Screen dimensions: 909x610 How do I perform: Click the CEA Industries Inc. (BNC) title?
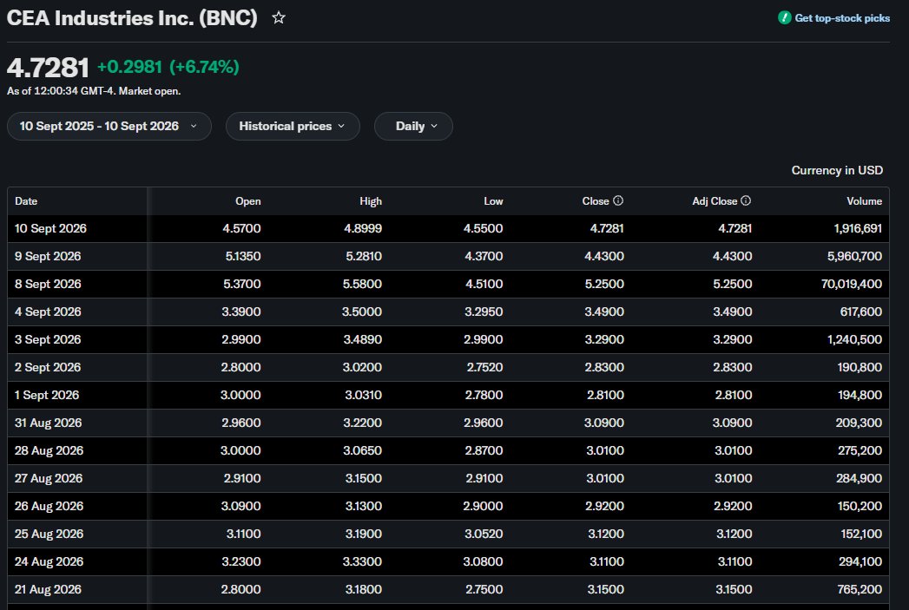132,18
